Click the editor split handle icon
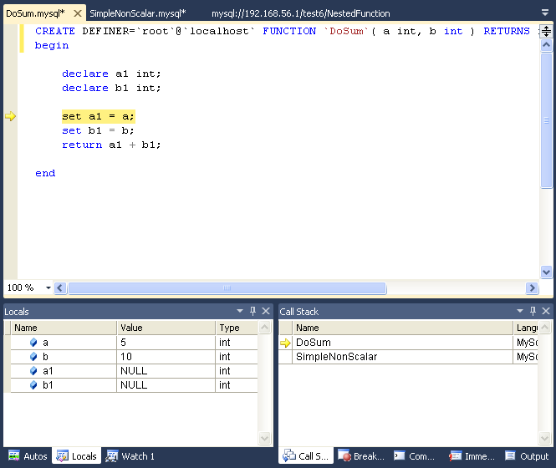The height and width of the screenshot is (468, 556). click(x=547, y=31)
